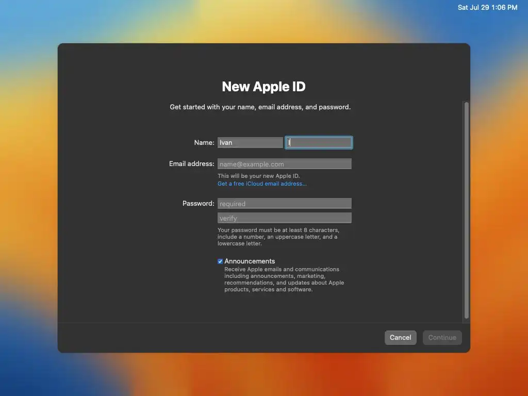Click the Password: label
The image size is (528, 396).
(x=199, y=203)
